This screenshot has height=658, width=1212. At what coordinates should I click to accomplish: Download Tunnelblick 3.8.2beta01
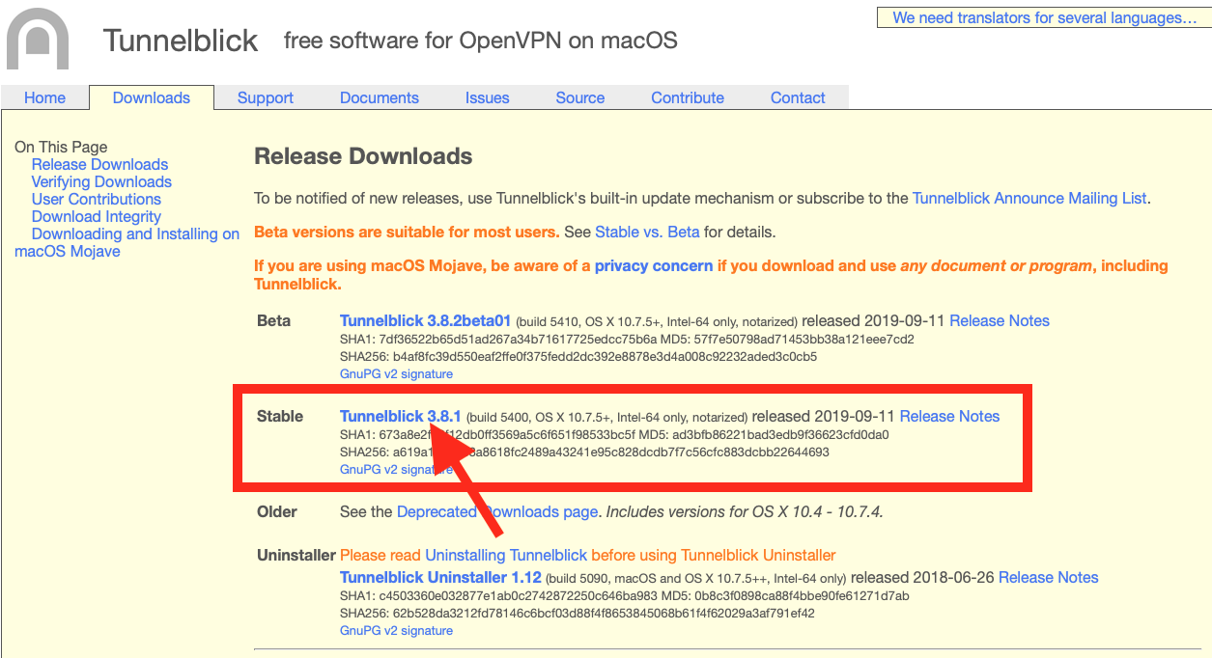(x=426, y=320)
